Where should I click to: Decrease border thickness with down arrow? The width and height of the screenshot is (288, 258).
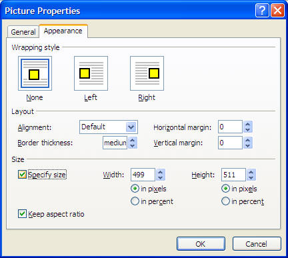[133, 146]
